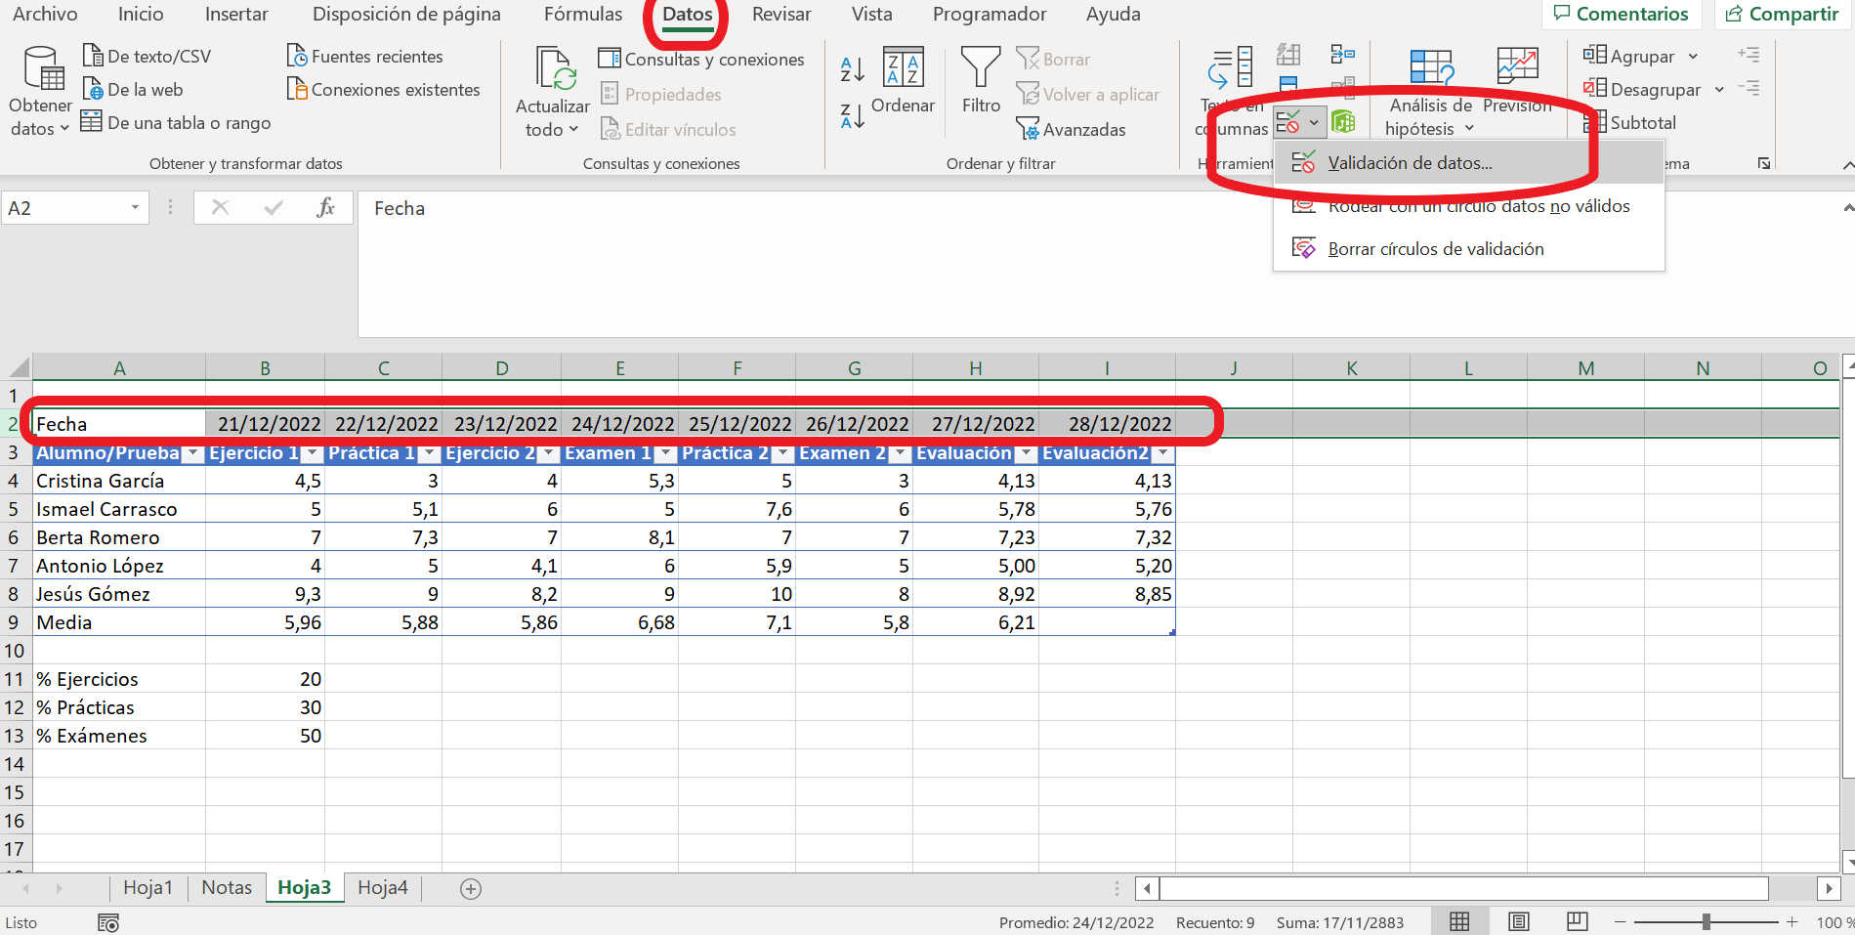Screen dimensions: 1855x935
Task: Open the Name Box dropdown arrow
Action: click(135, 208)
